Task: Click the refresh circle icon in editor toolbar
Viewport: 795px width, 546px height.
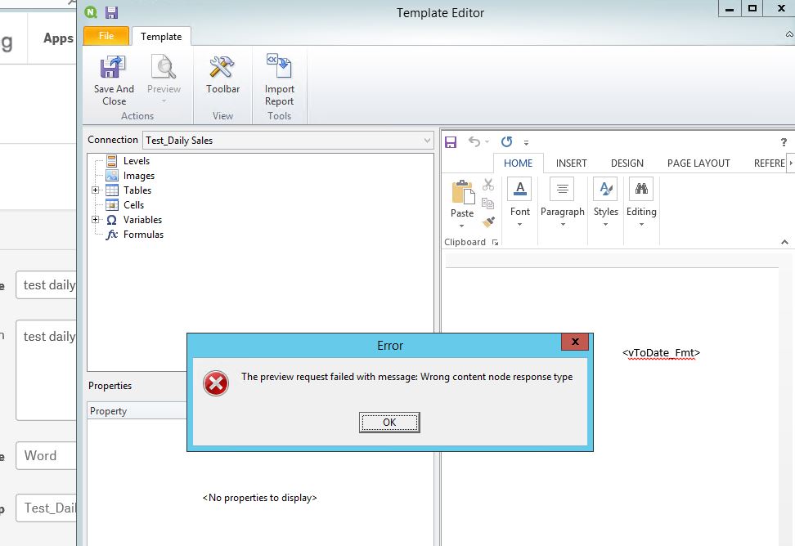Action: pyautogui.click(x=507, y=141)
